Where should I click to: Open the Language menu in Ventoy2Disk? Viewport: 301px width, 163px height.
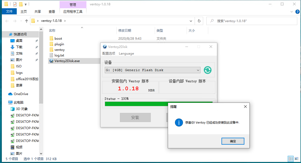126,54
